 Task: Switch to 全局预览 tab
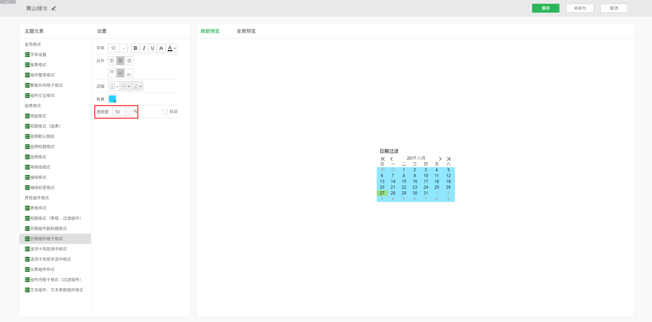click(x=246, y=31)
